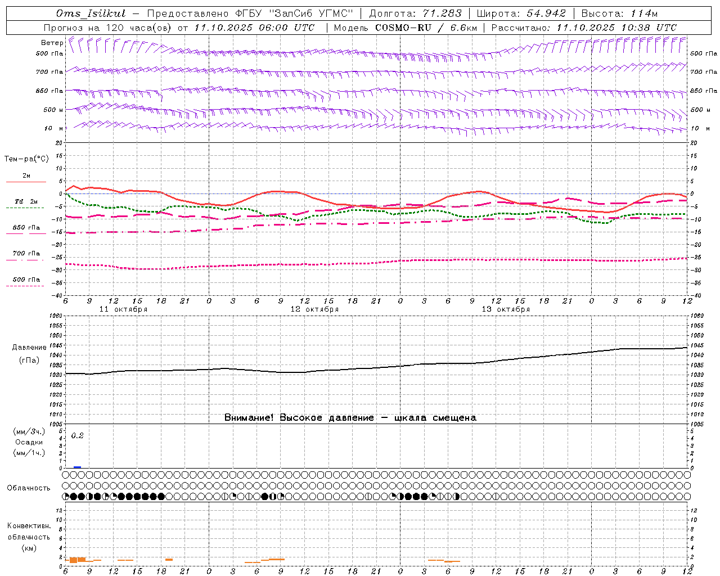
Task: Click the '0.2' precipitation value
Action: click(77, 436)
